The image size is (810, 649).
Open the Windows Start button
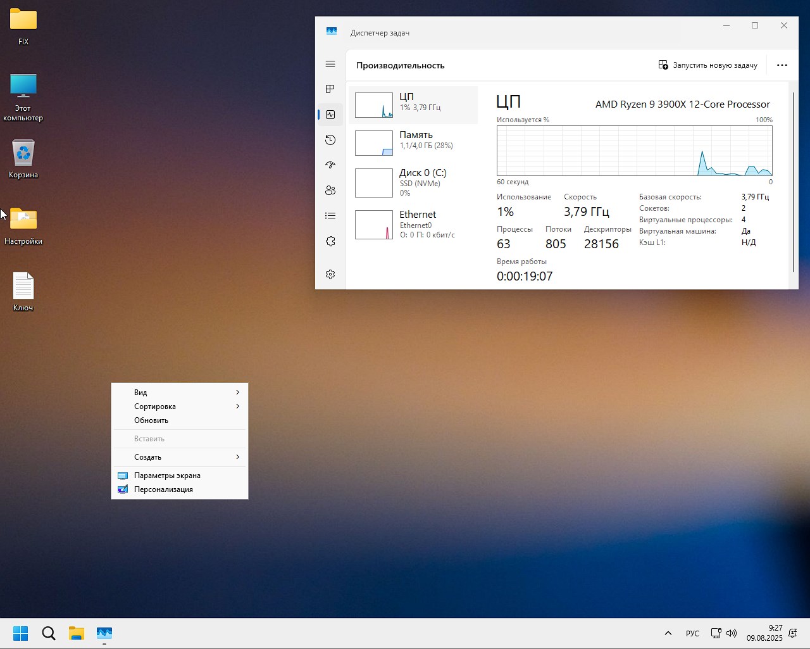point(21,633)
